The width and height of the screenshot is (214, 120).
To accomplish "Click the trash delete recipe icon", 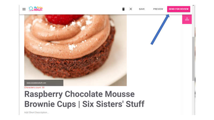I will click(123, 9).
